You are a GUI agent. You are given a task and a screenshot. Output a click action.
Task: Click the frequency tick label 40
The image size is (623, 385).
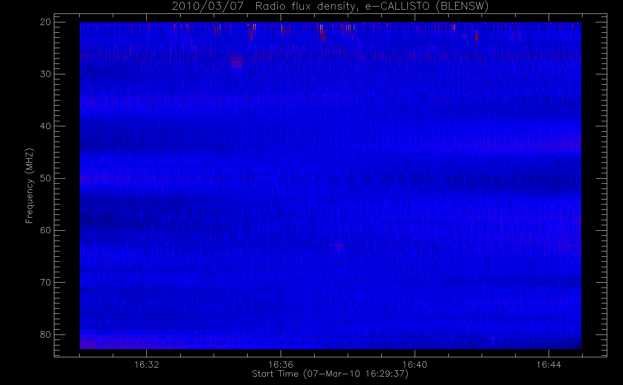[46, 126]
